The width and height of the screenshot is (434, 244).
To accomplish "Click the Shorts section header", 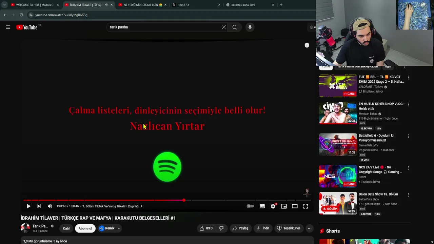I will [x=333, y=231].
